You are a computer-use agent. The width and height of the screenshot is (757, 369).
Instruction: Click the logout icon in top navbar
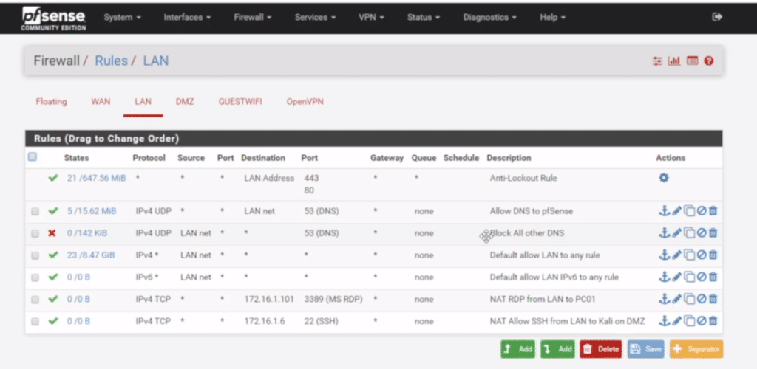click(x=716, y=17)
